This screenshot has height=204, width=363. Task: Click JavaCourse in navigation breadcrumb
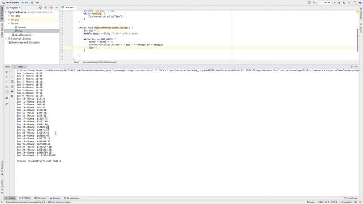point(10,2)
